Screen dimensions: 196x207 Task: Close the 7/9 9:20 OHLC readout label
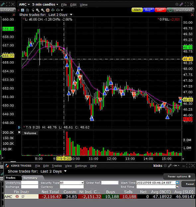coord(24,127)
